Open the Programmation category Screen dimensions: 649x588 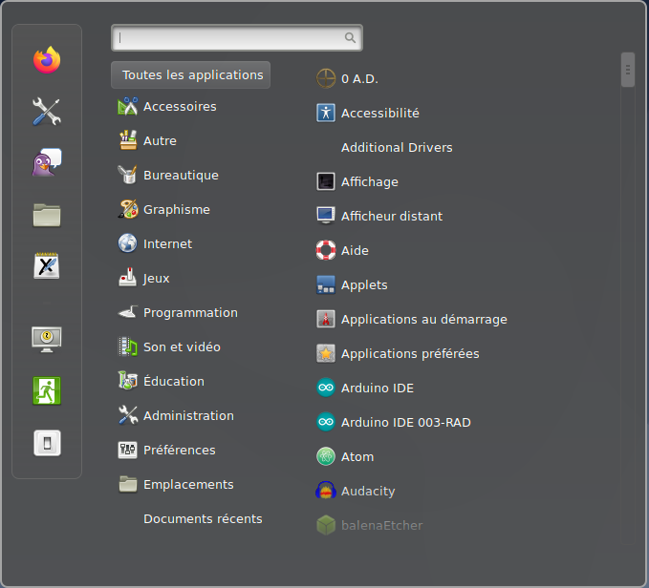tap(190, 313)
